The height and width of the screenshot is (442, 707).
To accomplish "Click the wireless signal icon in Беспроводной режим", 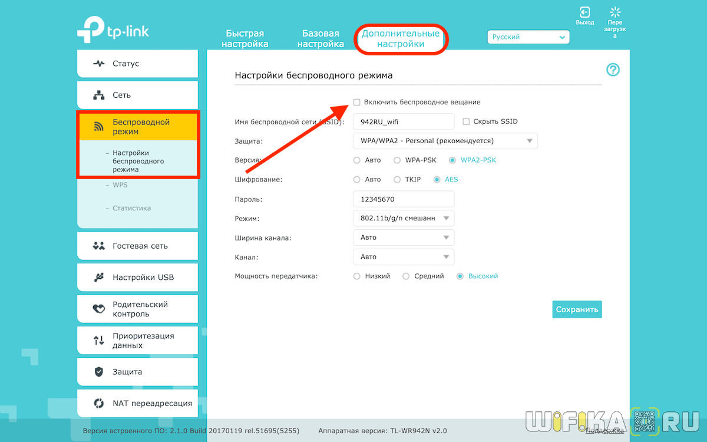I will (x=99, y=127).
